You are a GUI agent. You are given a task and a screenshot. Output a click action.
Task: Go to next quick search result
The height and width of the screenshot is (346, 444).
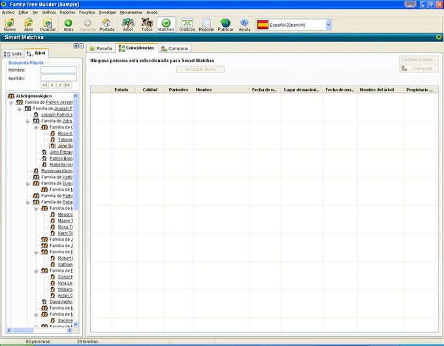pos(60,86)
